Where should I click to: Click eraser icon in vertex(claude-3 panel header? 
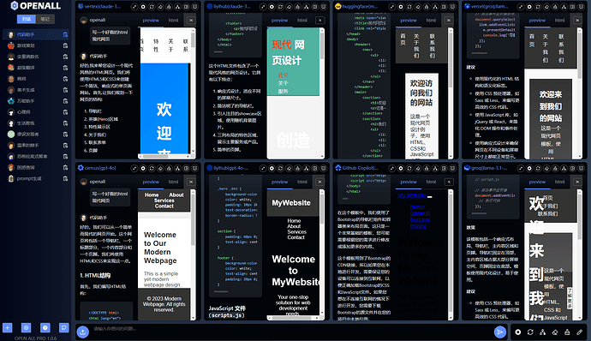coord(160,7)
